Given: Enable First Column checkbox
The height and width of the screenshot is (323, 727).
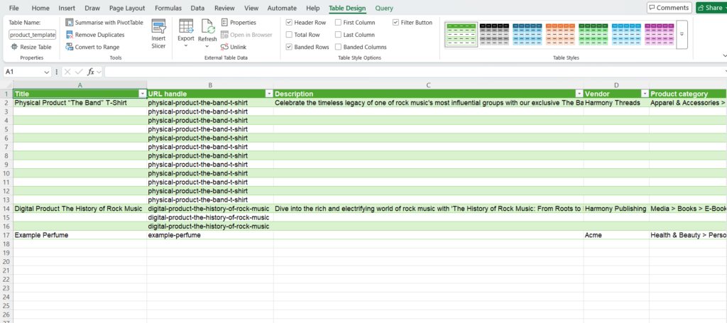Looking at the screenshot, I should pos(339,22).
